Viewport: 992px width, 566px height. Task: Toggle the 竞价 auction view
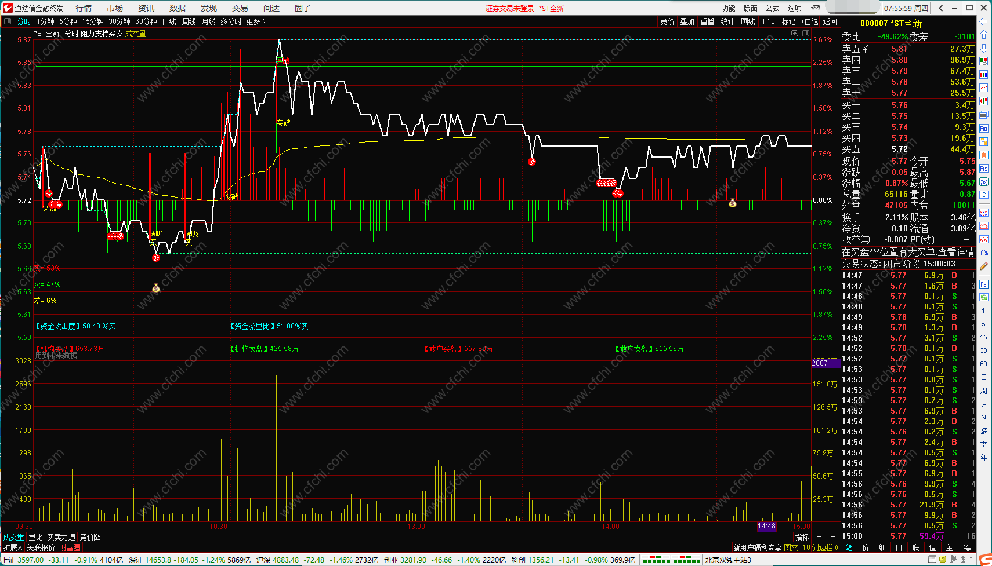click(667, 21)
